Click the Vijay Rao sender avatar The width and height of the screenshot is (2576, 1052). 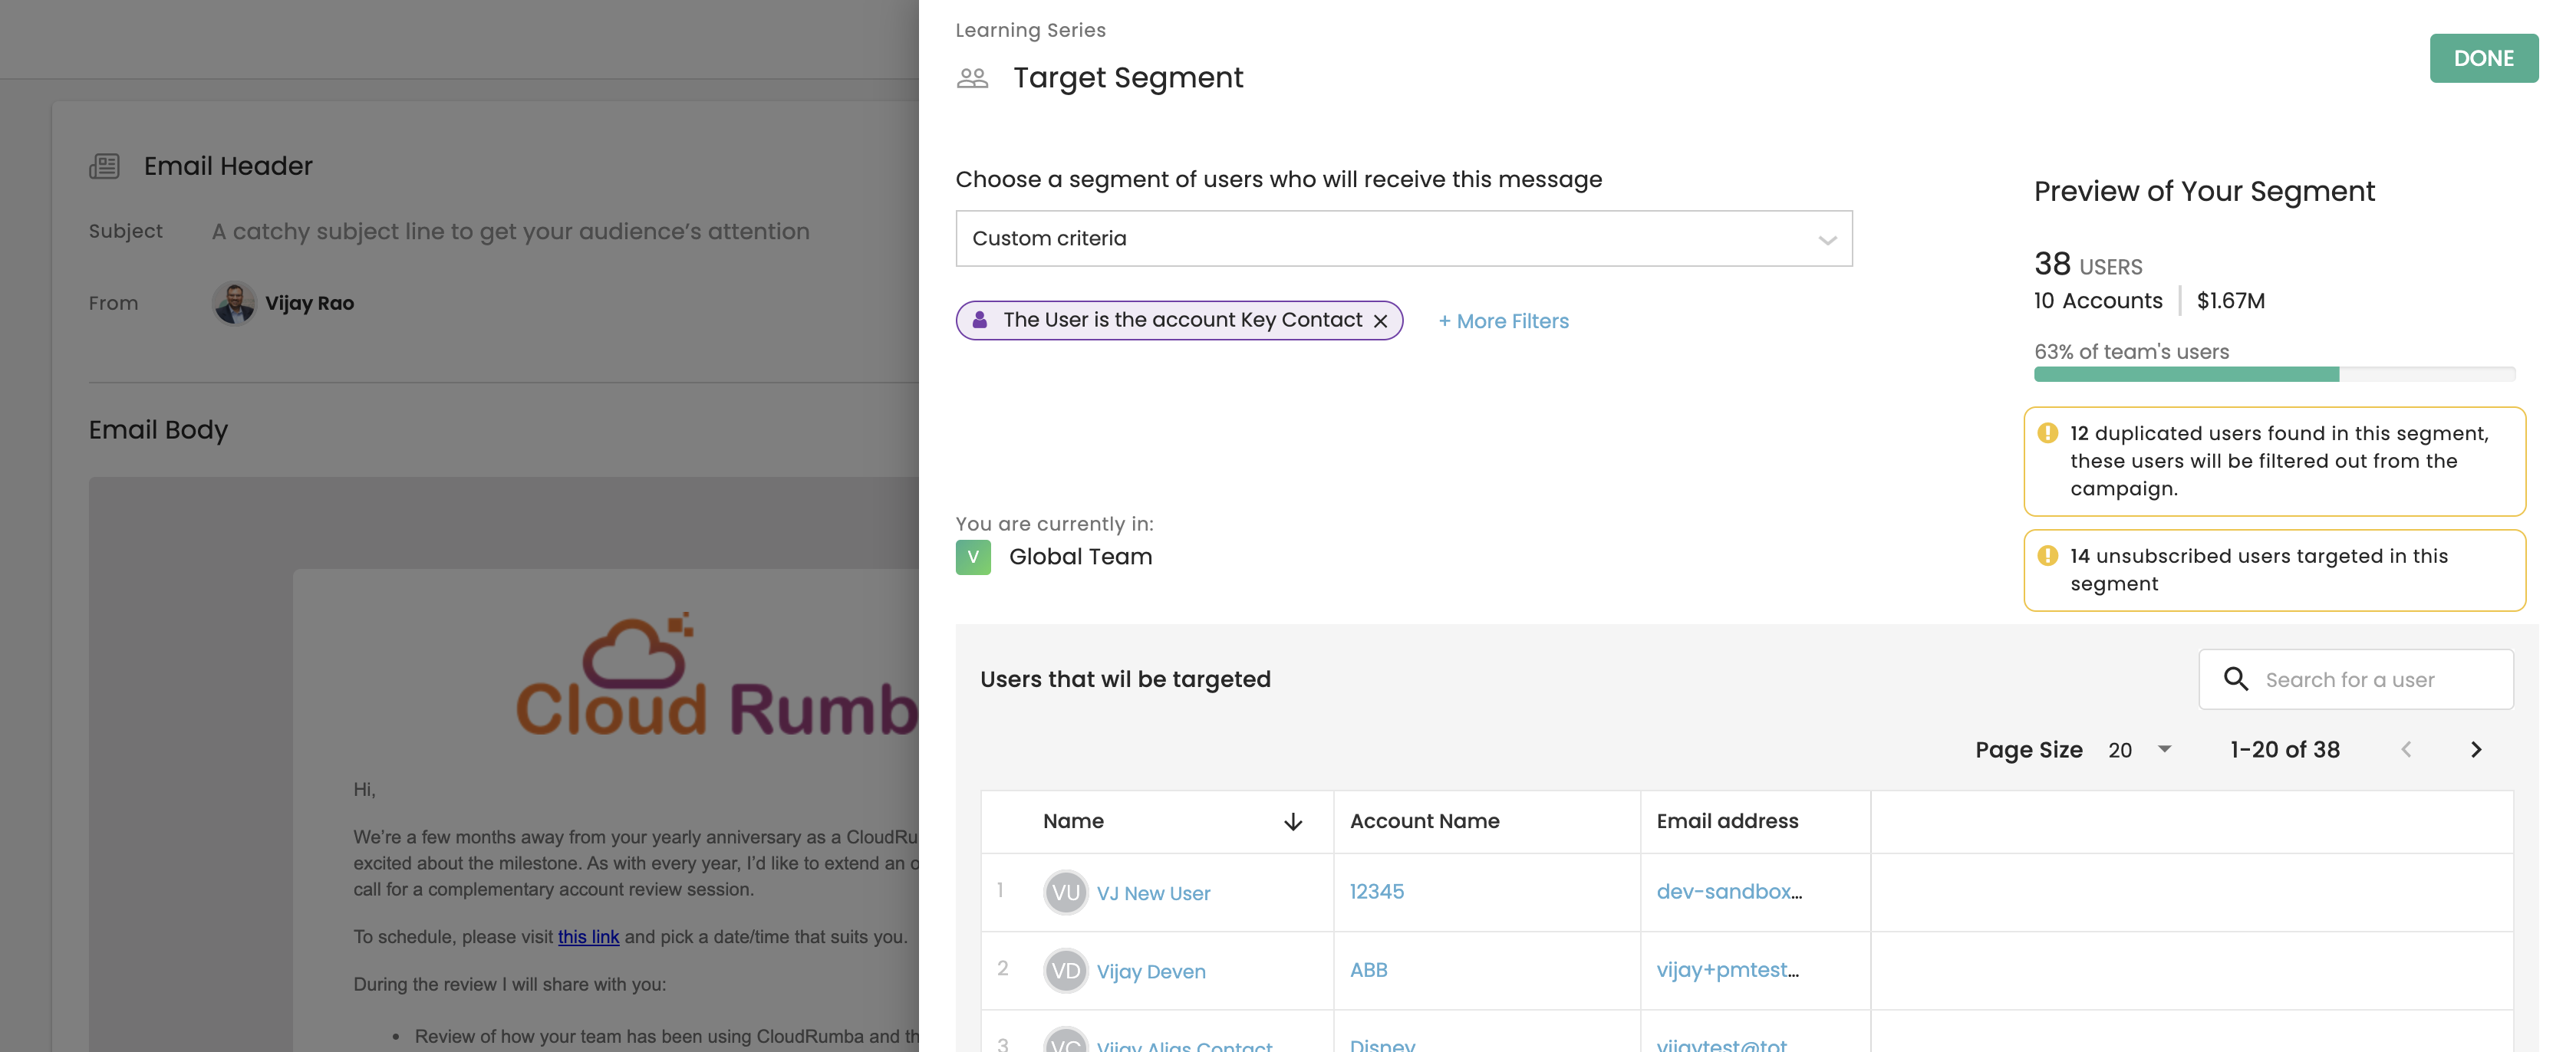tap(234, 303)
